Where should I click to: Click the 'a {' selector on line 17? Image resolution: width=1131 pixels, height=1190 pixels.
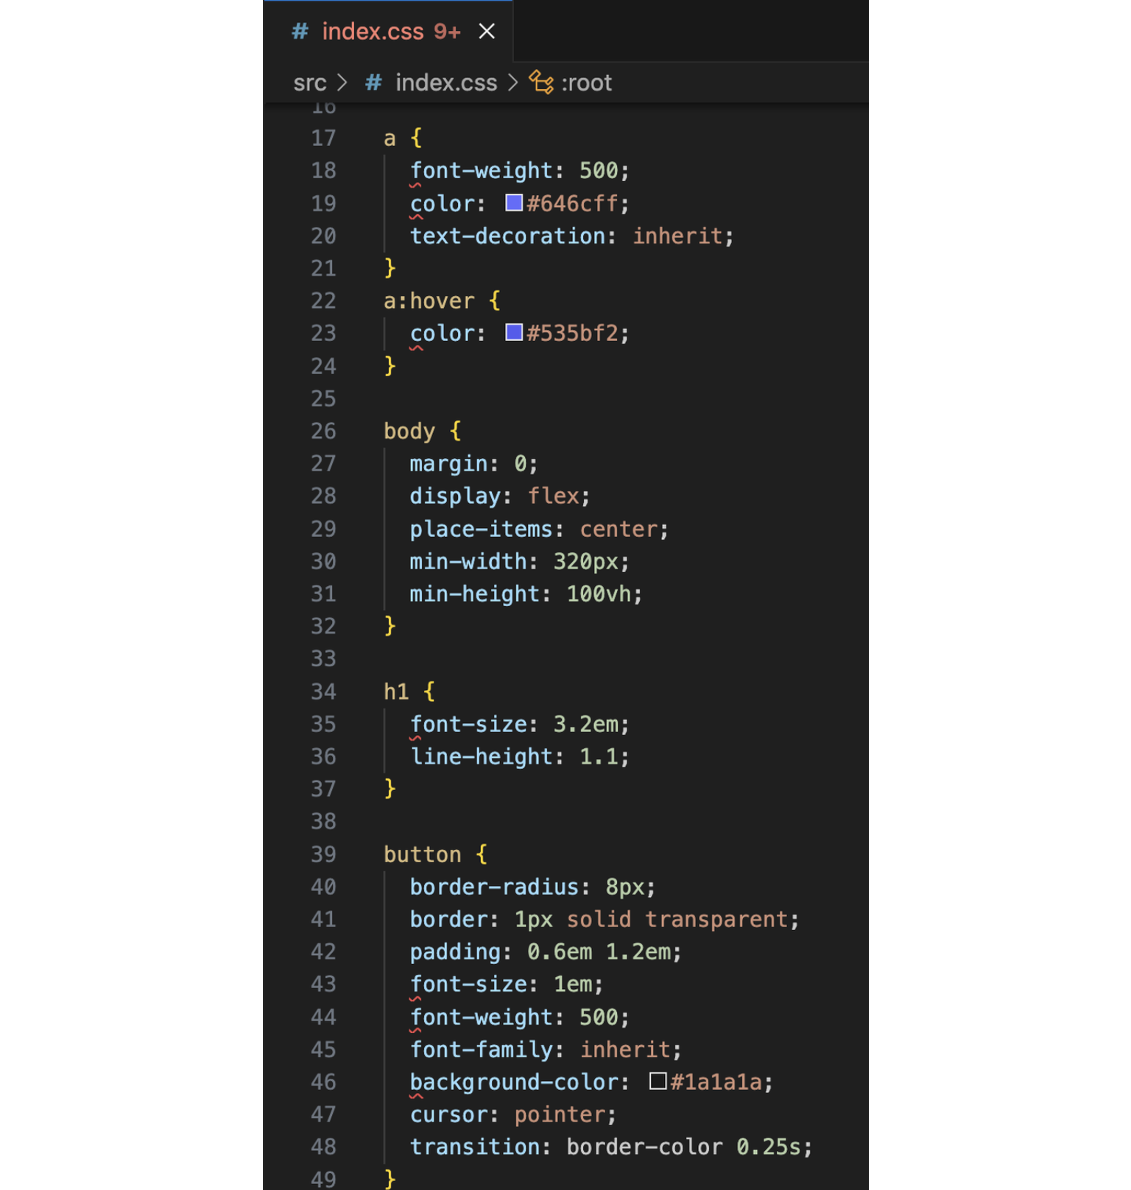[x=403, y=138]
